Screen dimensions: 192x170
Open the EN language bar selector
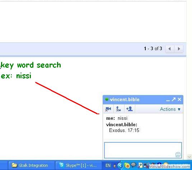click(x=108, y=165)
